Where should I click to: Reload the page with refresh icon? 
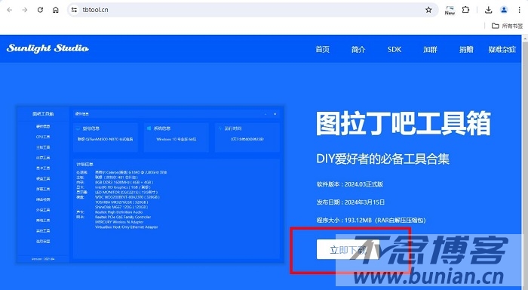coord(40,10)
